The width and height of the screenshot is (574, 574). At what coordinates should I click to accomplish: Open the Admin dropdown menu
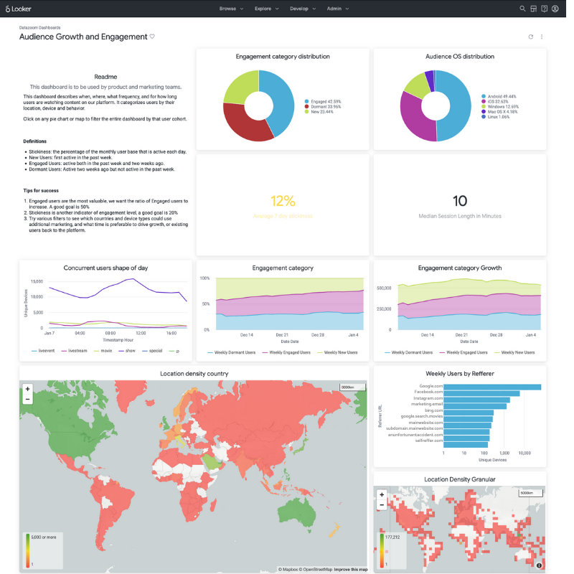coord(334,9)
